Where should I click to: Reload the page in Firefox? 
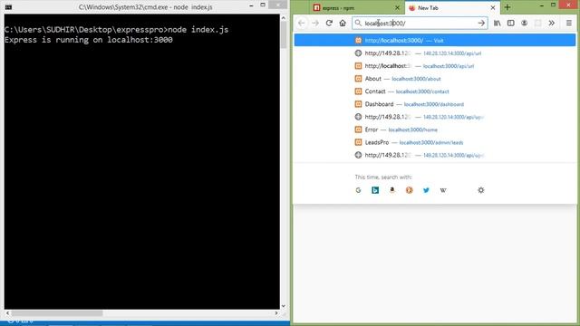tap(329, 23)
